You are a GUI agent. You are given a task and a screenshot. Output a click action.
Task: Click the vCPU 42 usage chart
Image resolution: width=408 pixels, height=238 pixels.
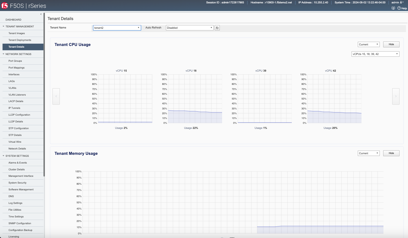point(334,99)
